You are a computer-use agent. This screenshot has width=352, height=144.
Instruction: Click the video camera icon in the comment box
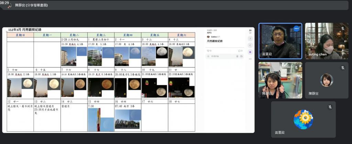[241, 56]
